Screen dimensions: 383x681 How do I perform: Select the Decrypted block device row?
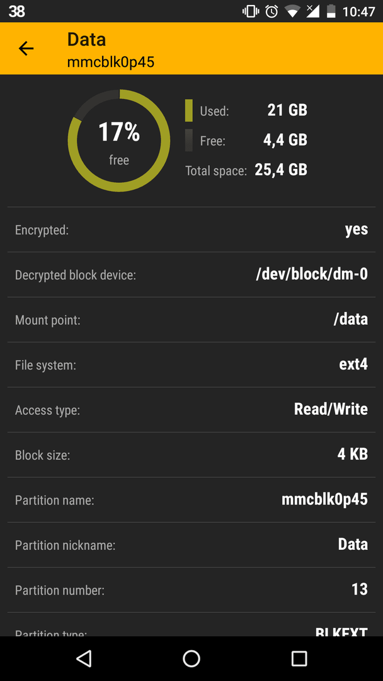pos(191,274)
